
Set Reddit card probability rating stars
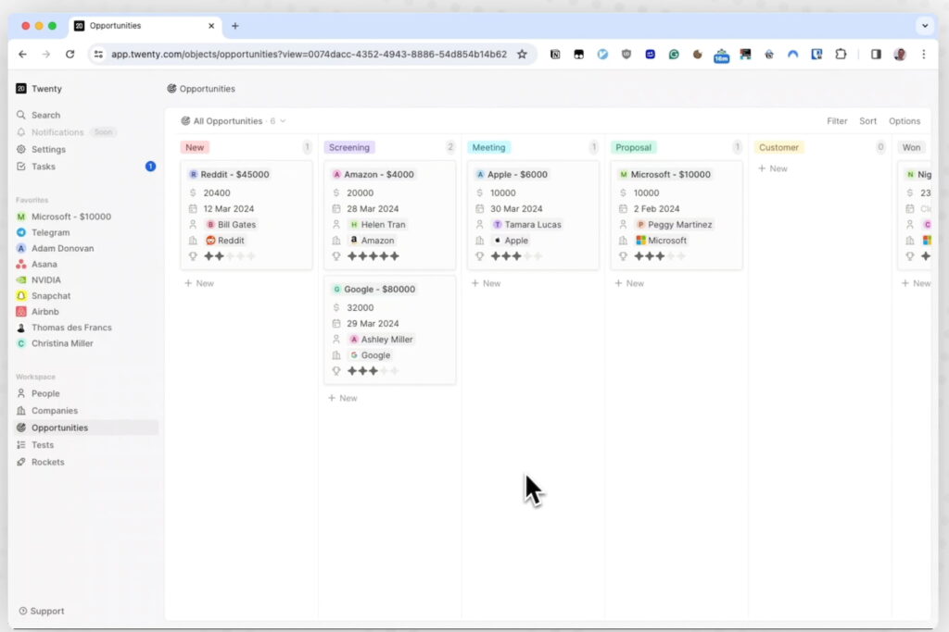[230, 256]
